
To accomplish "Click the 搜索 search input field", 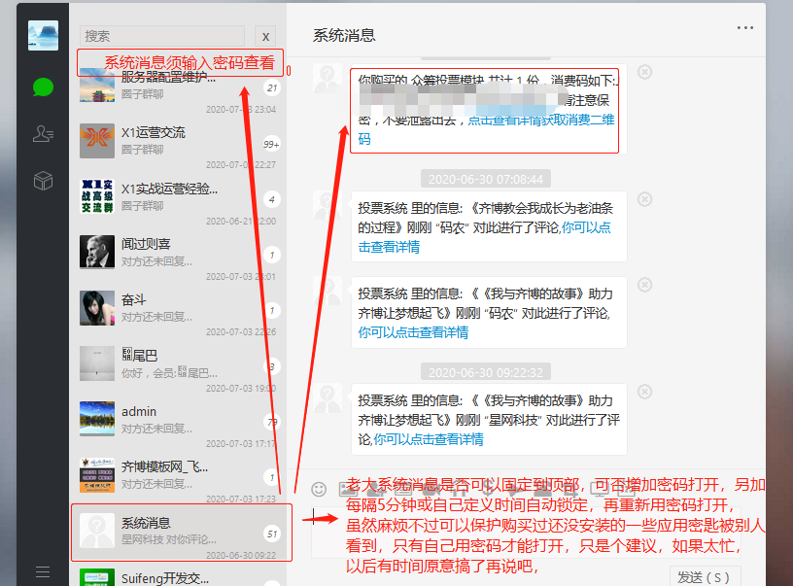I will pyautogui.click(x=161, y=36).
